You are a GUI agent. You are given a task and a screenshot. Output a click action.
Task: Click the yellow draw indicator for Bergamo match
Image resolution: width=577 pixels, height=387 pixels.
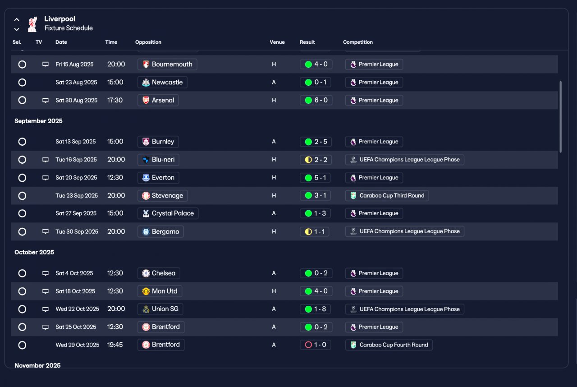pos(308,232)
